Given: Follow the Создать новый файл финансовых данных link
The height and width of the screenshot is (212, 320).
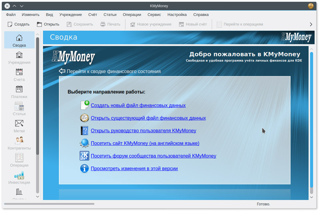Looking at the screenshot, I should pyautogui.click(x=138, y=106).
